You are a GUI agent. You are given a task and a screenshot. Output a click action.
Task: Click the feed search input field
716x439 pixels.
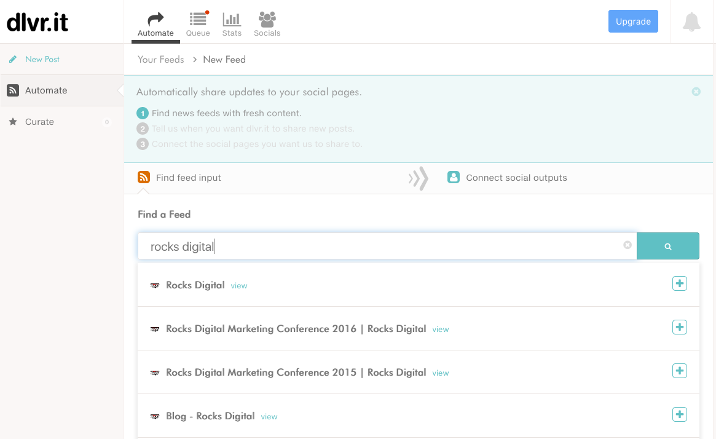pyautogui.click(x=387, y=246)
